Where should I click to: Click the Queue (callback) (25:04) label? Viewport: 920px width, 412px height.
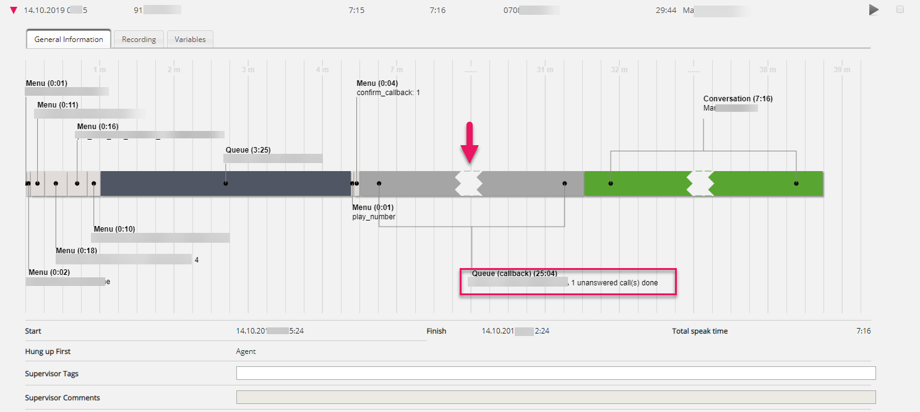514,274
